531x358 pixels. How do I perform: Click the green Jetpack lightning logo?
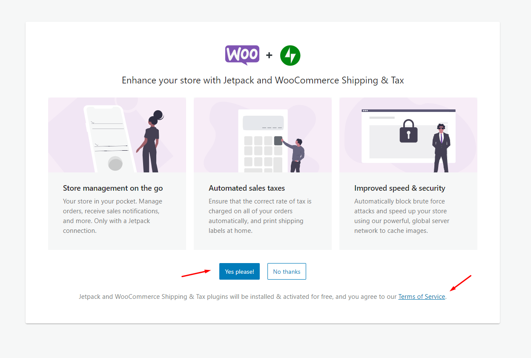point(290,56)
